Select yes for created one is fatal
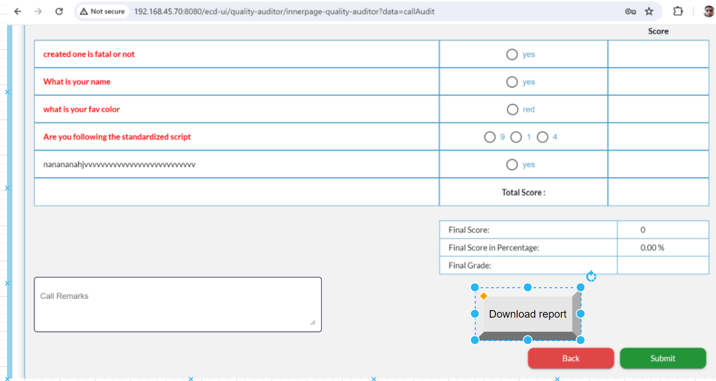 [x=512, y=55]
